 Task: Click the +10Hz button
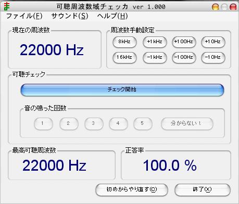(x=213, y=42)
